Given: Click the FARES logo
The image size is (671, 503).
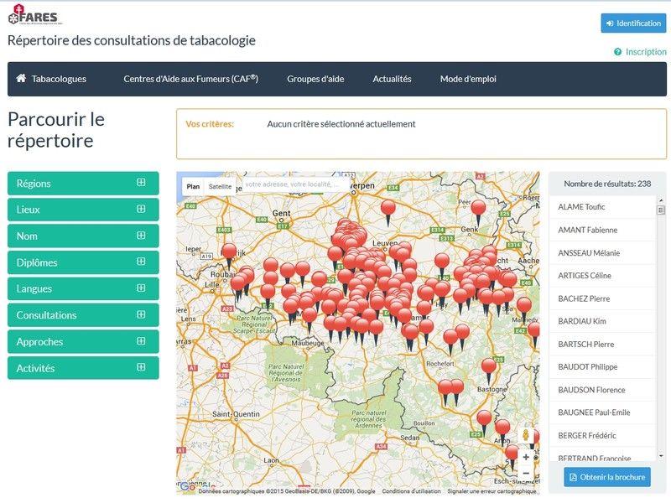Looking at the screenshot, I should click(x=34, y=17).
